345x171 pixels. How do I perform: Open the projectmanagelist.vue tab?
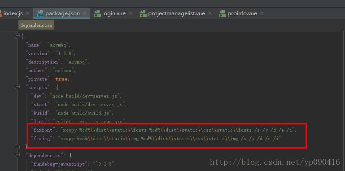176,13
